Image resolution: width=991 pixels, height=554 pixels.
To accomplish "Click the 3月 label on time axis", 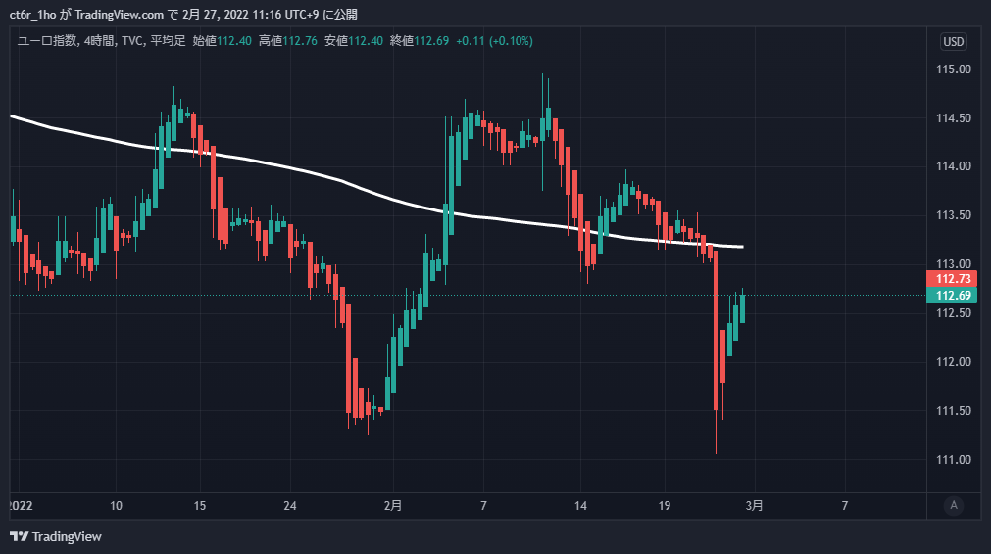I will tap(754, 506).
